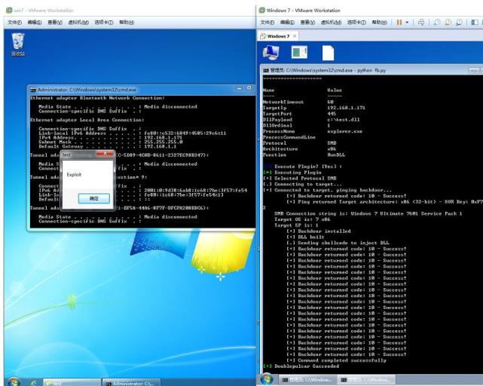Click the Ethernet adapter Bluetooth Network Connection heading

97,98
